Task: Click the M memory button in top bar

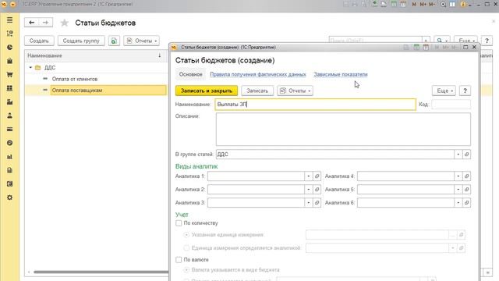Action: (414, 5)
